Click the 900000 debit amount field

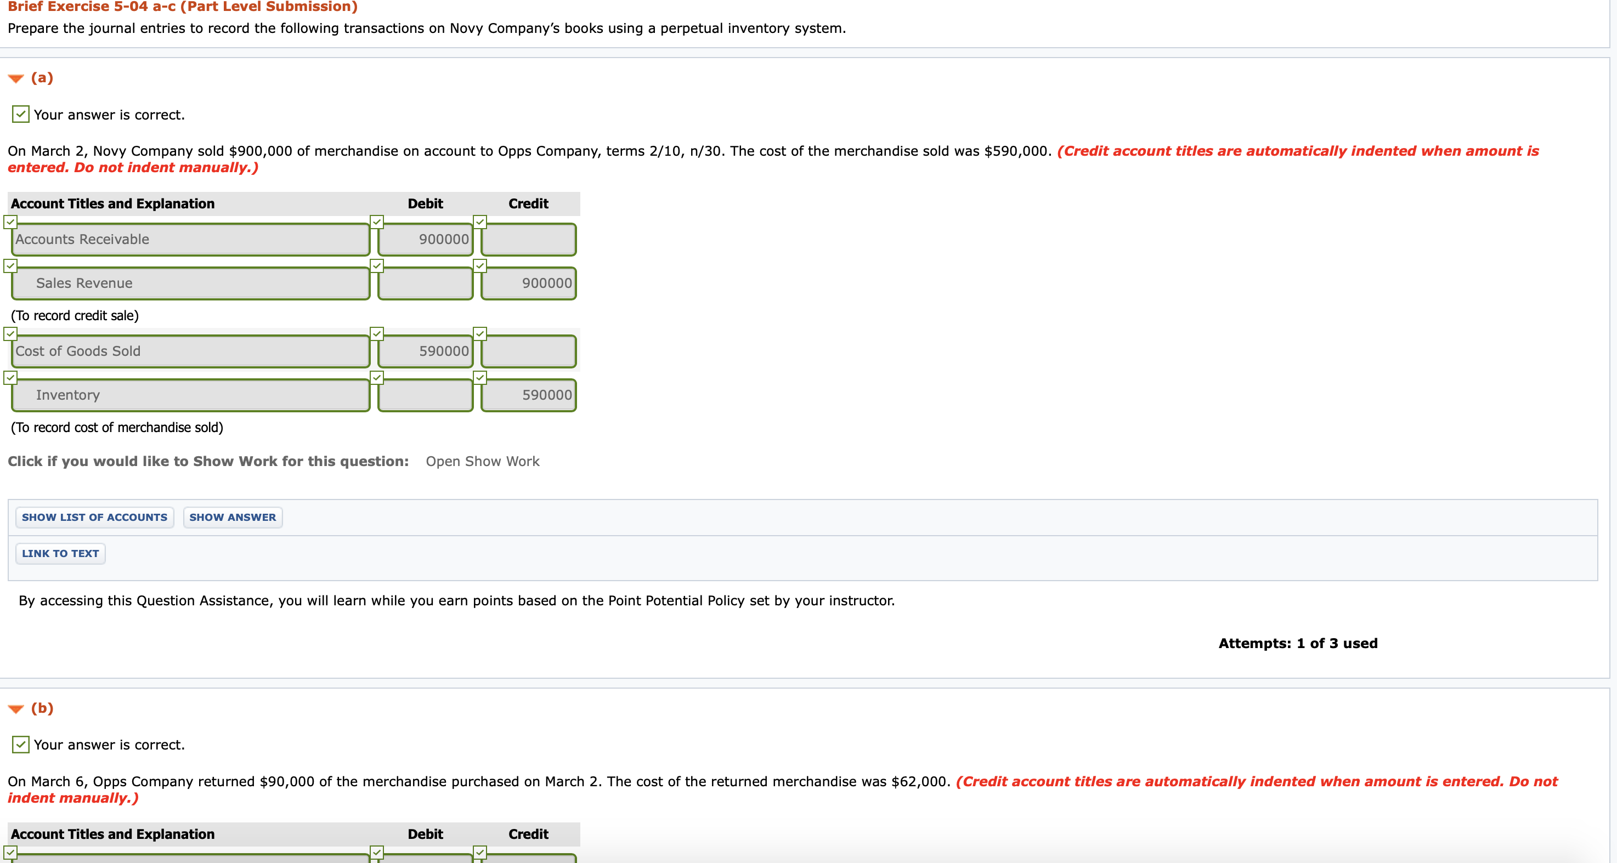426,240
